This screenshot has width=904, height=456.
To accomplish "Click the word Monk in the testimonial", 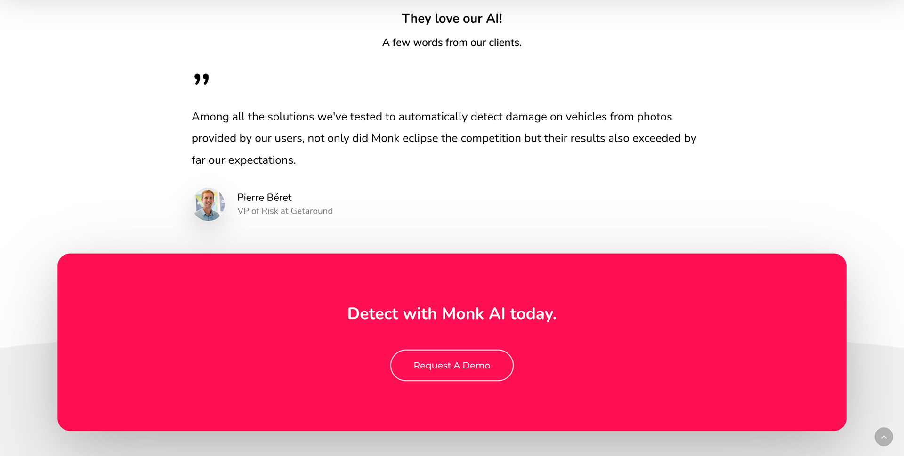I will pos(385,138).
